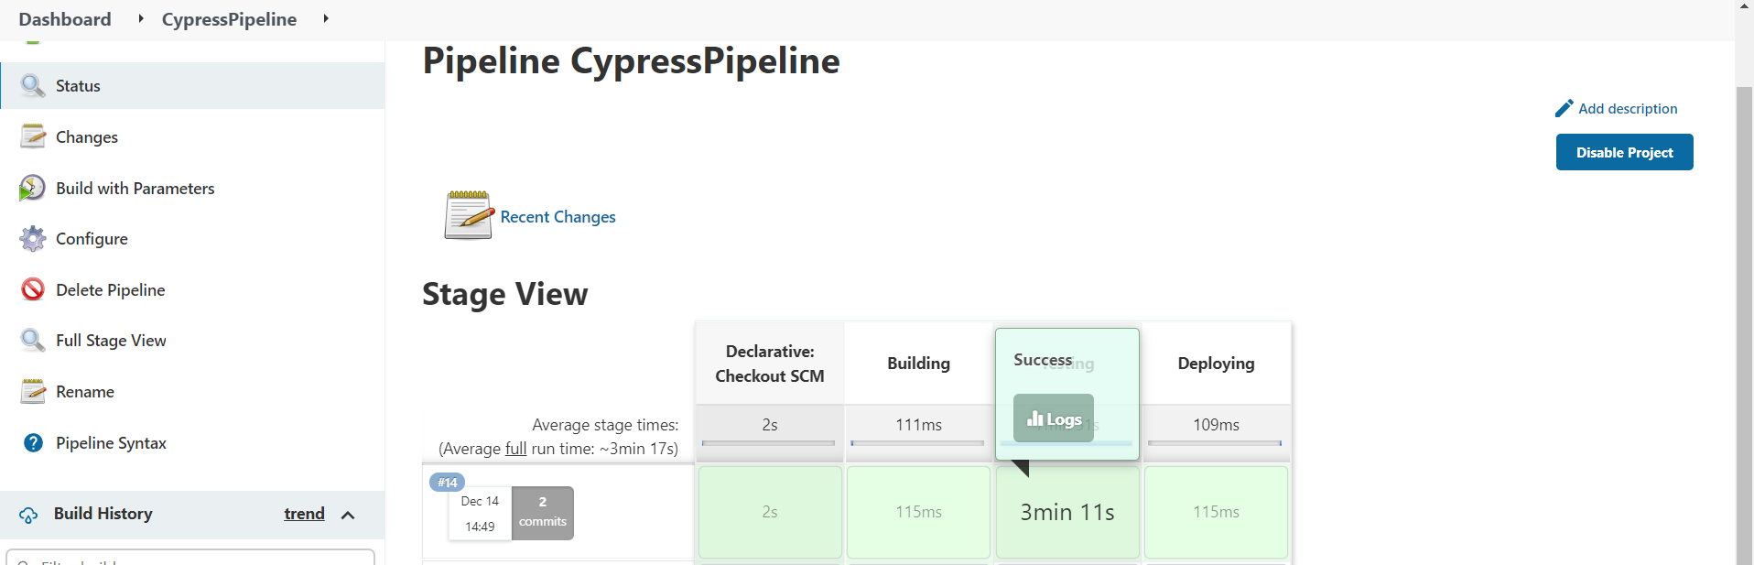Image resolution: width=1754 pixels, height=565 pixels.
Task: Click the Recent Changes notepad icon
Action: pyautogui.click(x=469, y=215)
